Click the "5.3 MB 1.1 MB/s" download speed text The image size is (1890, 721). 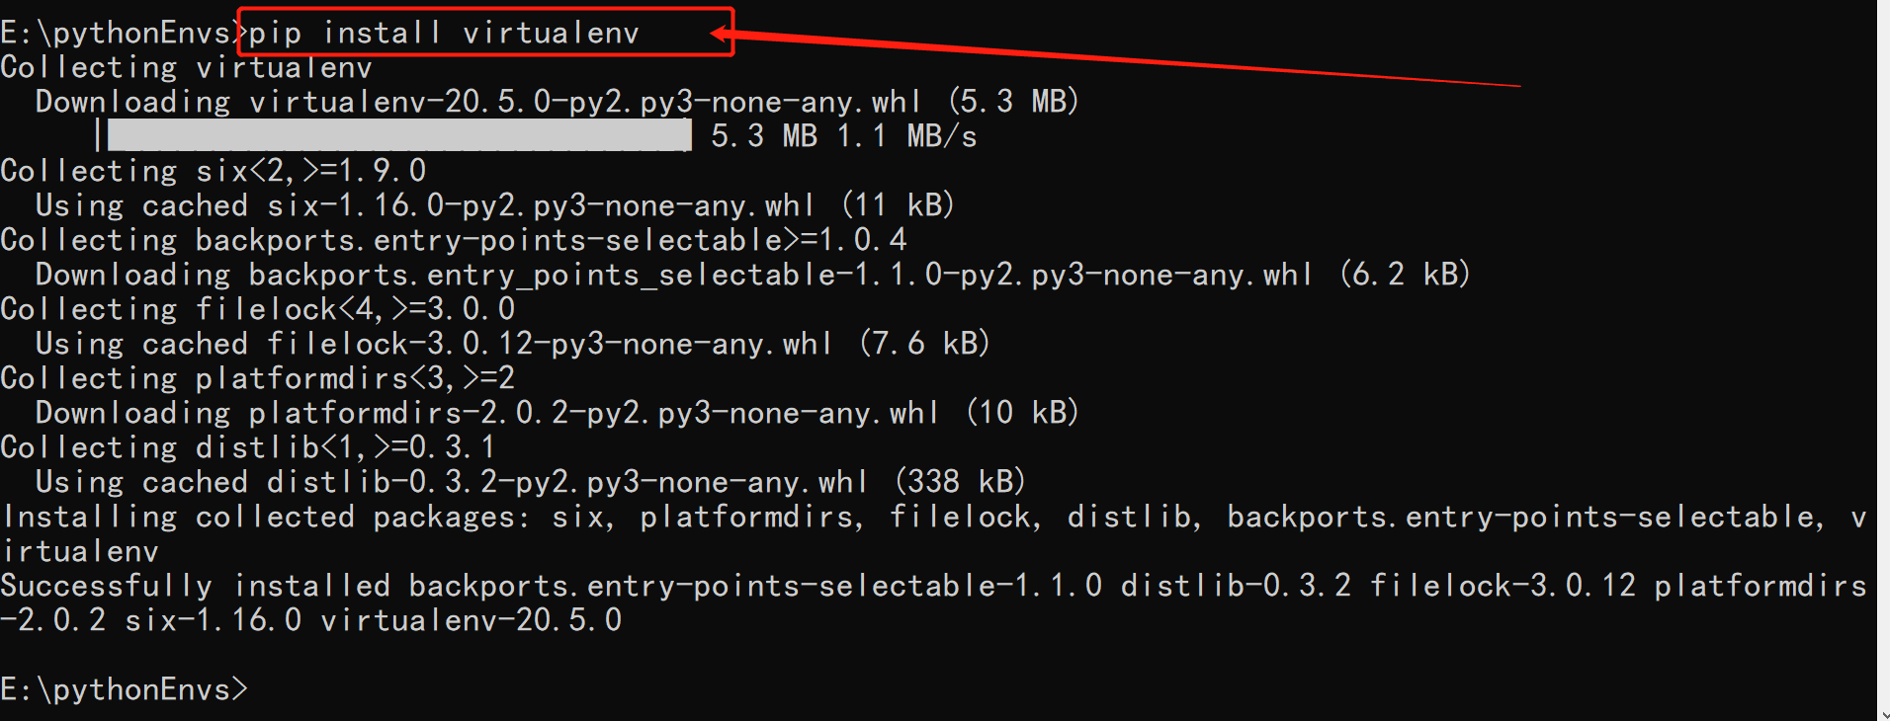[843, 136]
